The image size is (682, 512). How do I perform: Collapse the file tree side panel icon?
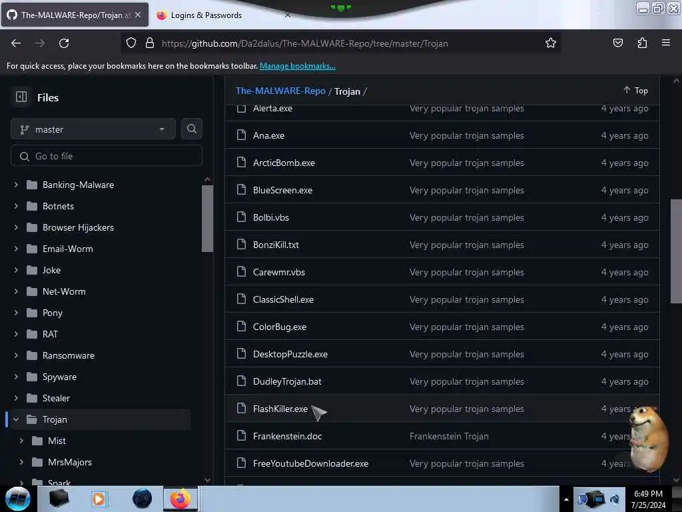[x=21, y=97]
